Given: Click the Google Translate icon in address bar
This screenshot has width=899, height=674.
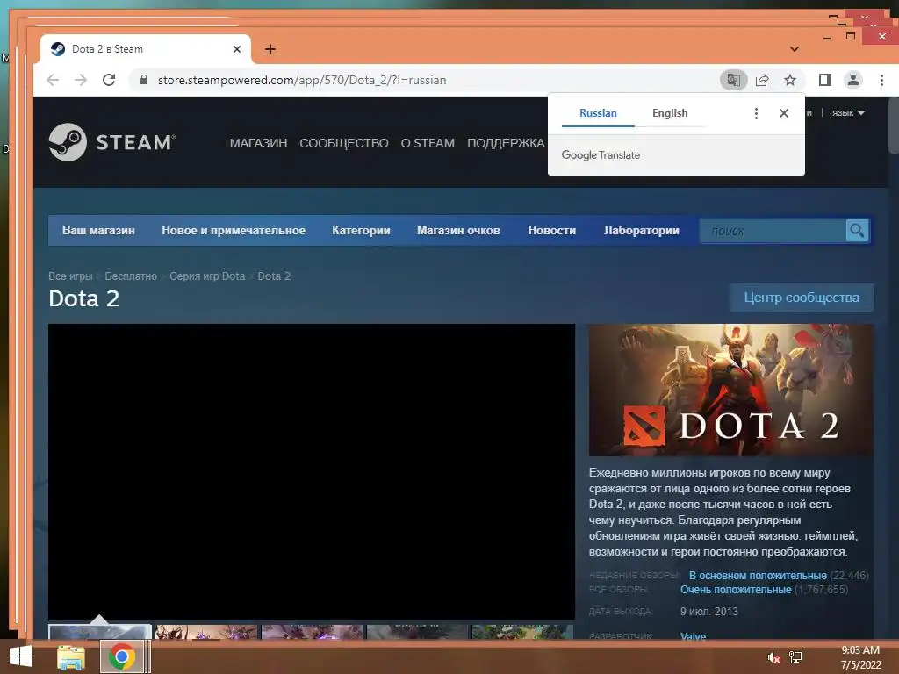Looking at the screenshot, I should [x=733, y=80].
